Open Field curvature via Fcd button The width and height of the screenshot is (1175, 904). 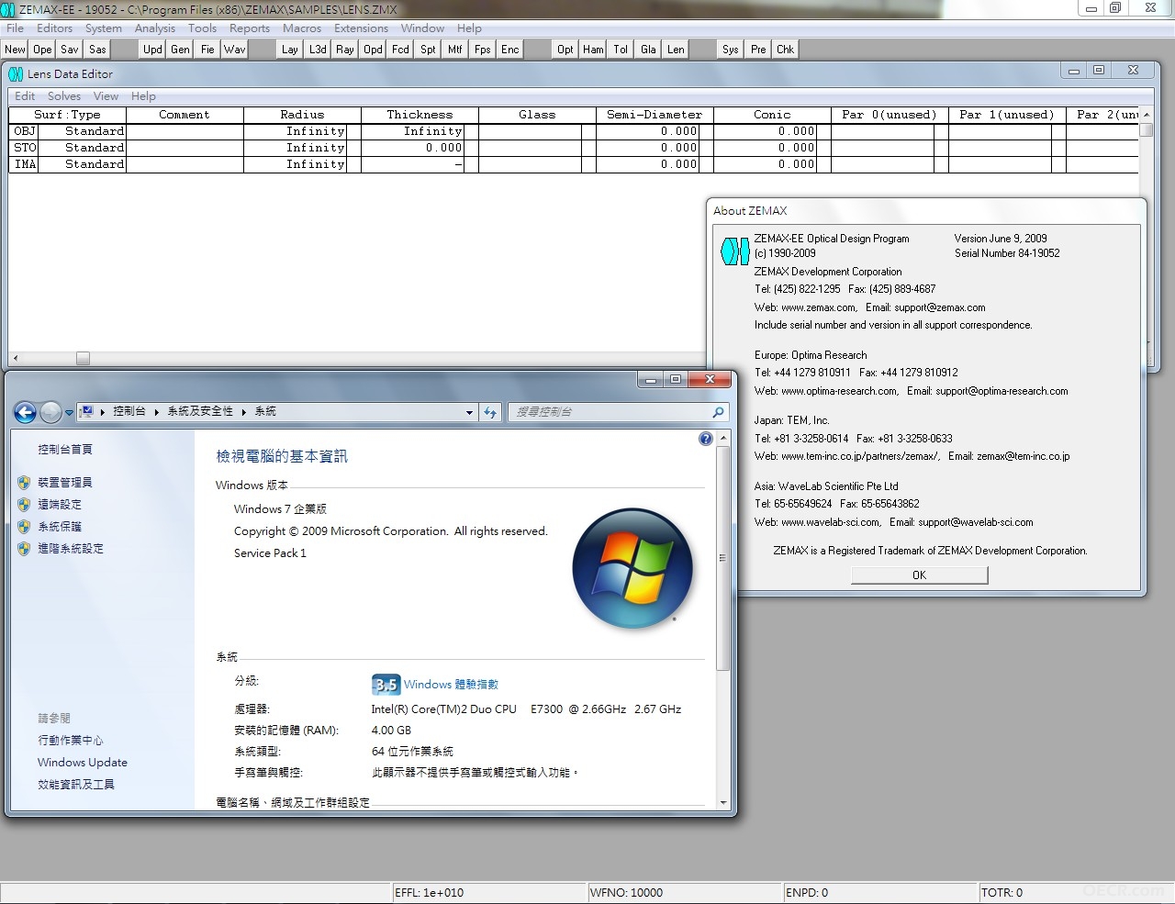pyautogui.click(x=400, y=50)
